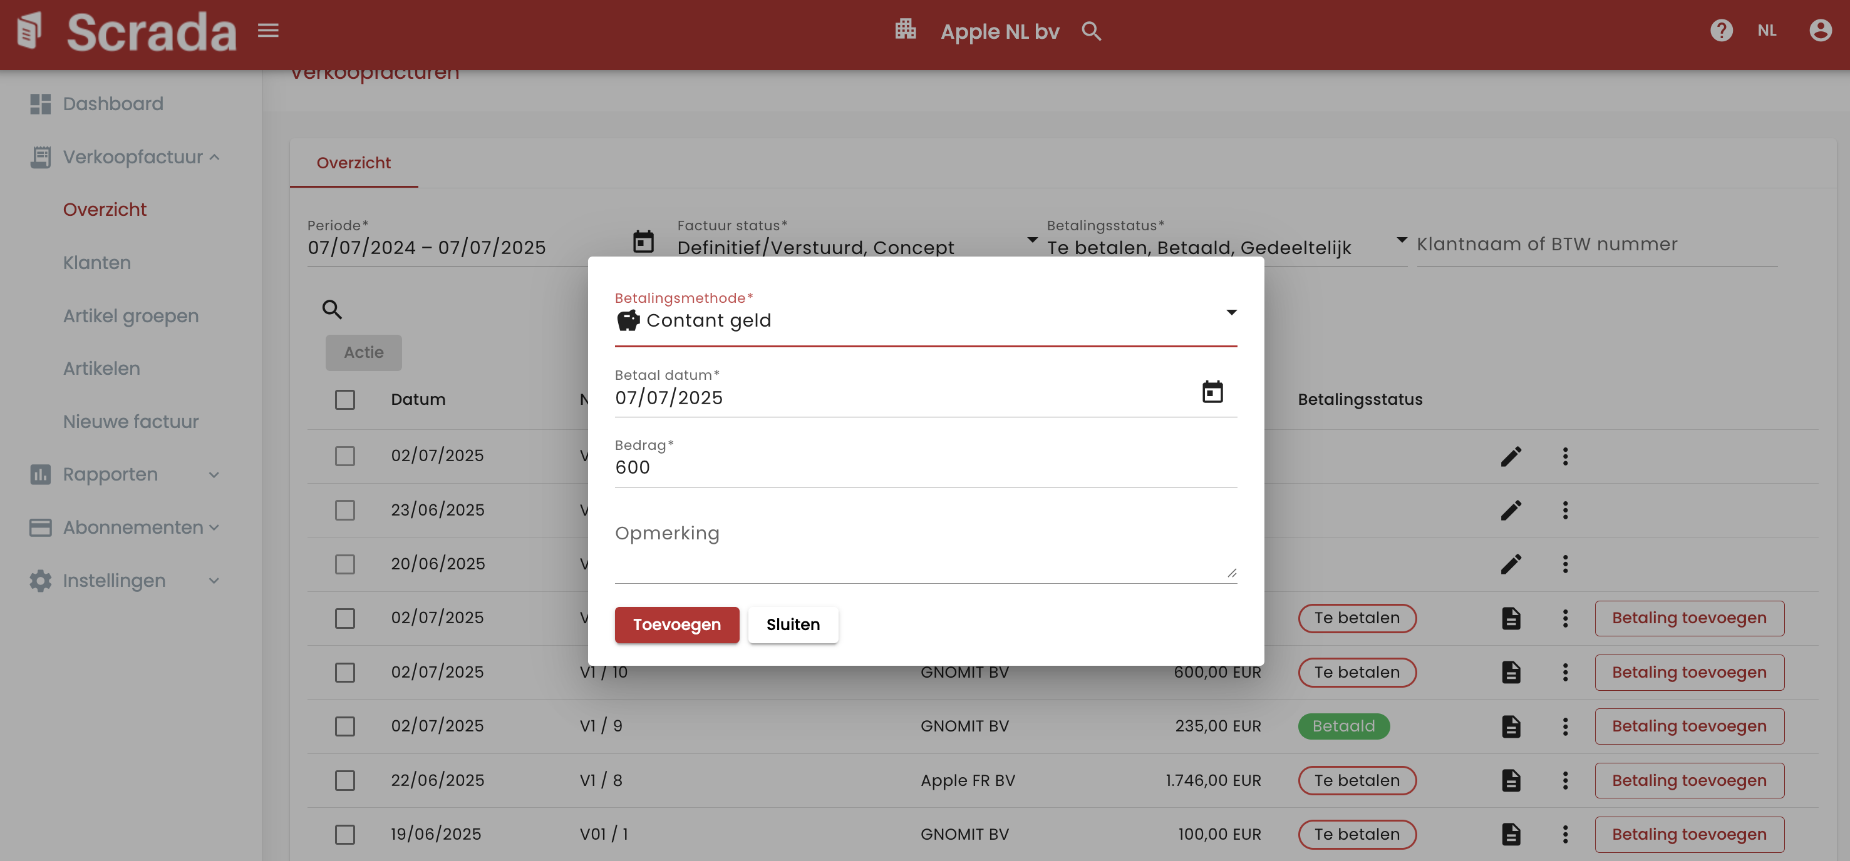The width and height of the screenshot is (1850, 861).
Task: Open the user account icon
Action: pos(1820,30)
